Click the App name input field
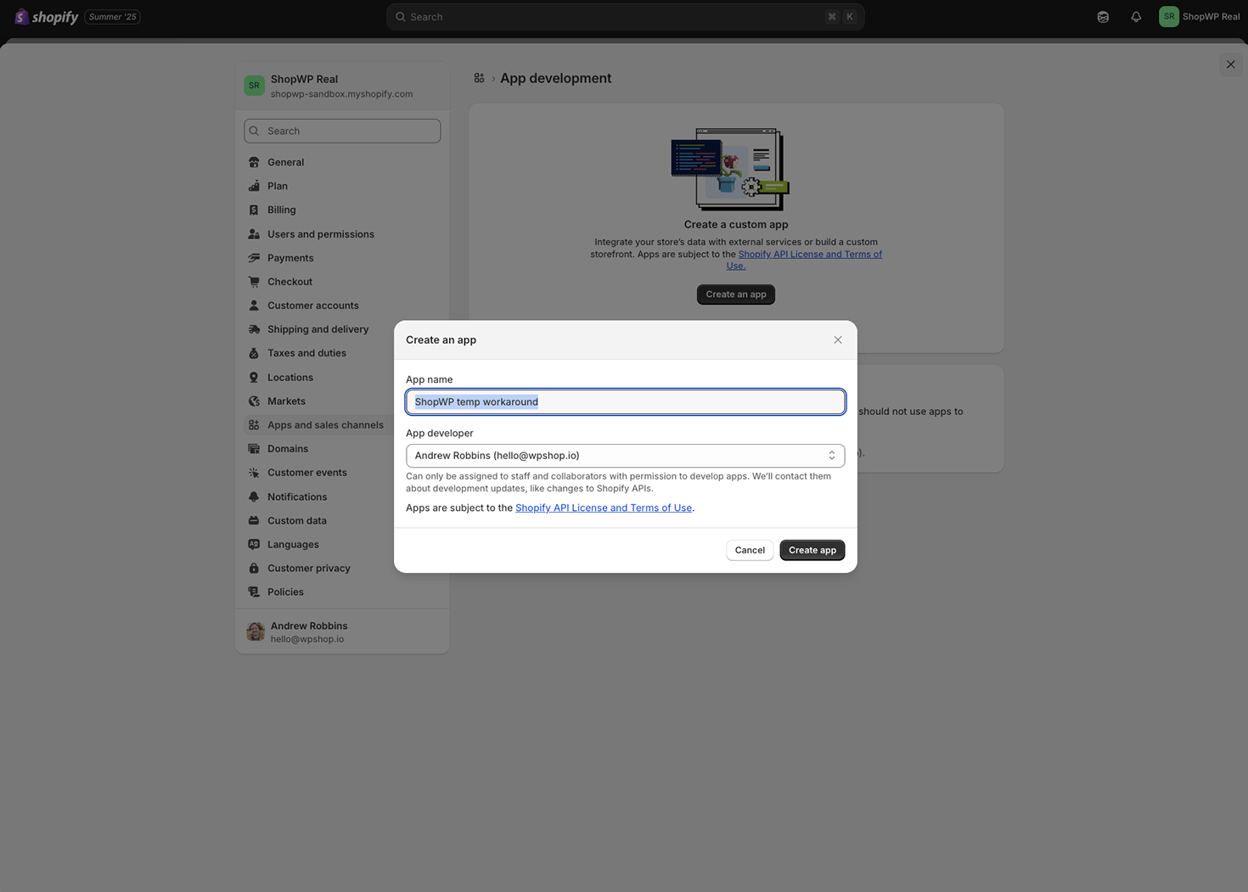1248x892 pixels. [626, 401]
